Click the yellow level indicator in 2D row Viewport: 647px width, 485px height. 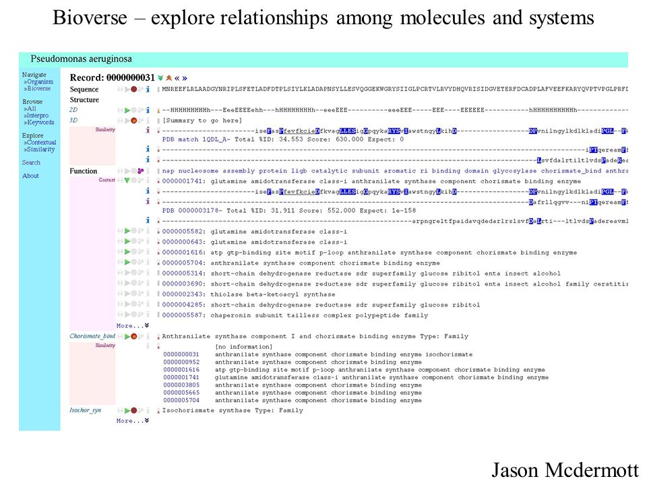pos(158,110)
